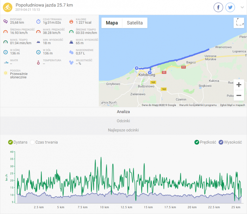The height and width of the screenshot is (214, 247).
Task: Expand the workout options chevron
Action: [x=242, y=8]
